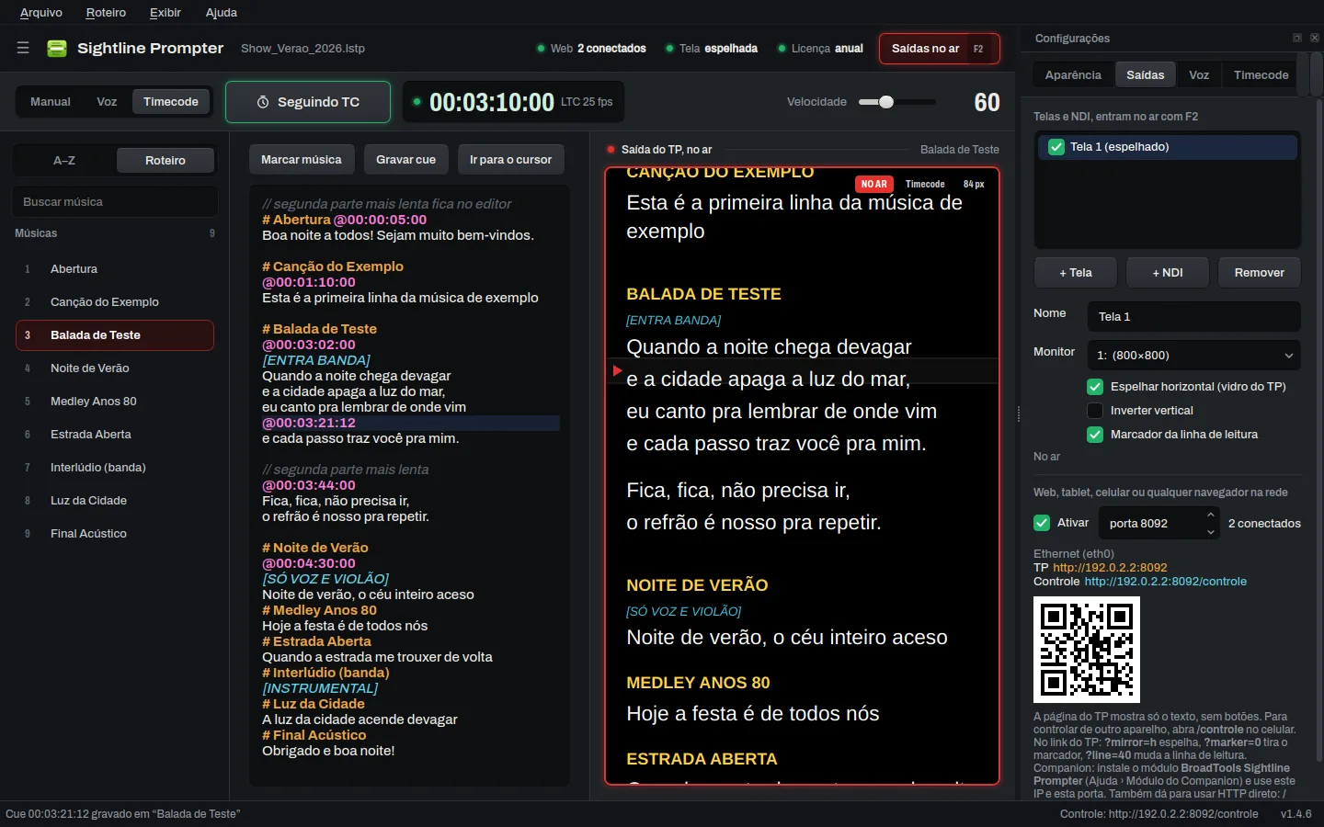
Task: Enable Inverter vertical checkbox
Action: (x=1095, y=411)
